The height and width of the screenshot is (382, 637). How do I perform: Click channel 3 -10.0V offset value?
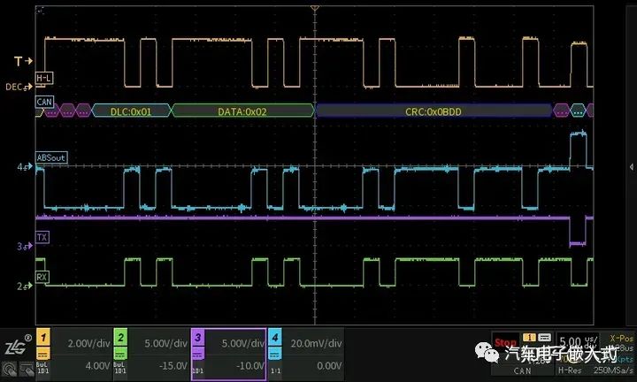[250, 366]
